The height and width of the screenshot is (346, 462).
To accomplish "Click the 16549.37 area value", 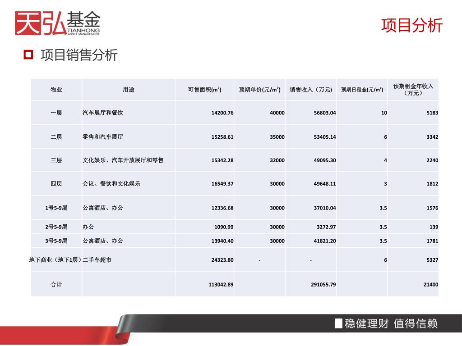I will coord(222,184).
